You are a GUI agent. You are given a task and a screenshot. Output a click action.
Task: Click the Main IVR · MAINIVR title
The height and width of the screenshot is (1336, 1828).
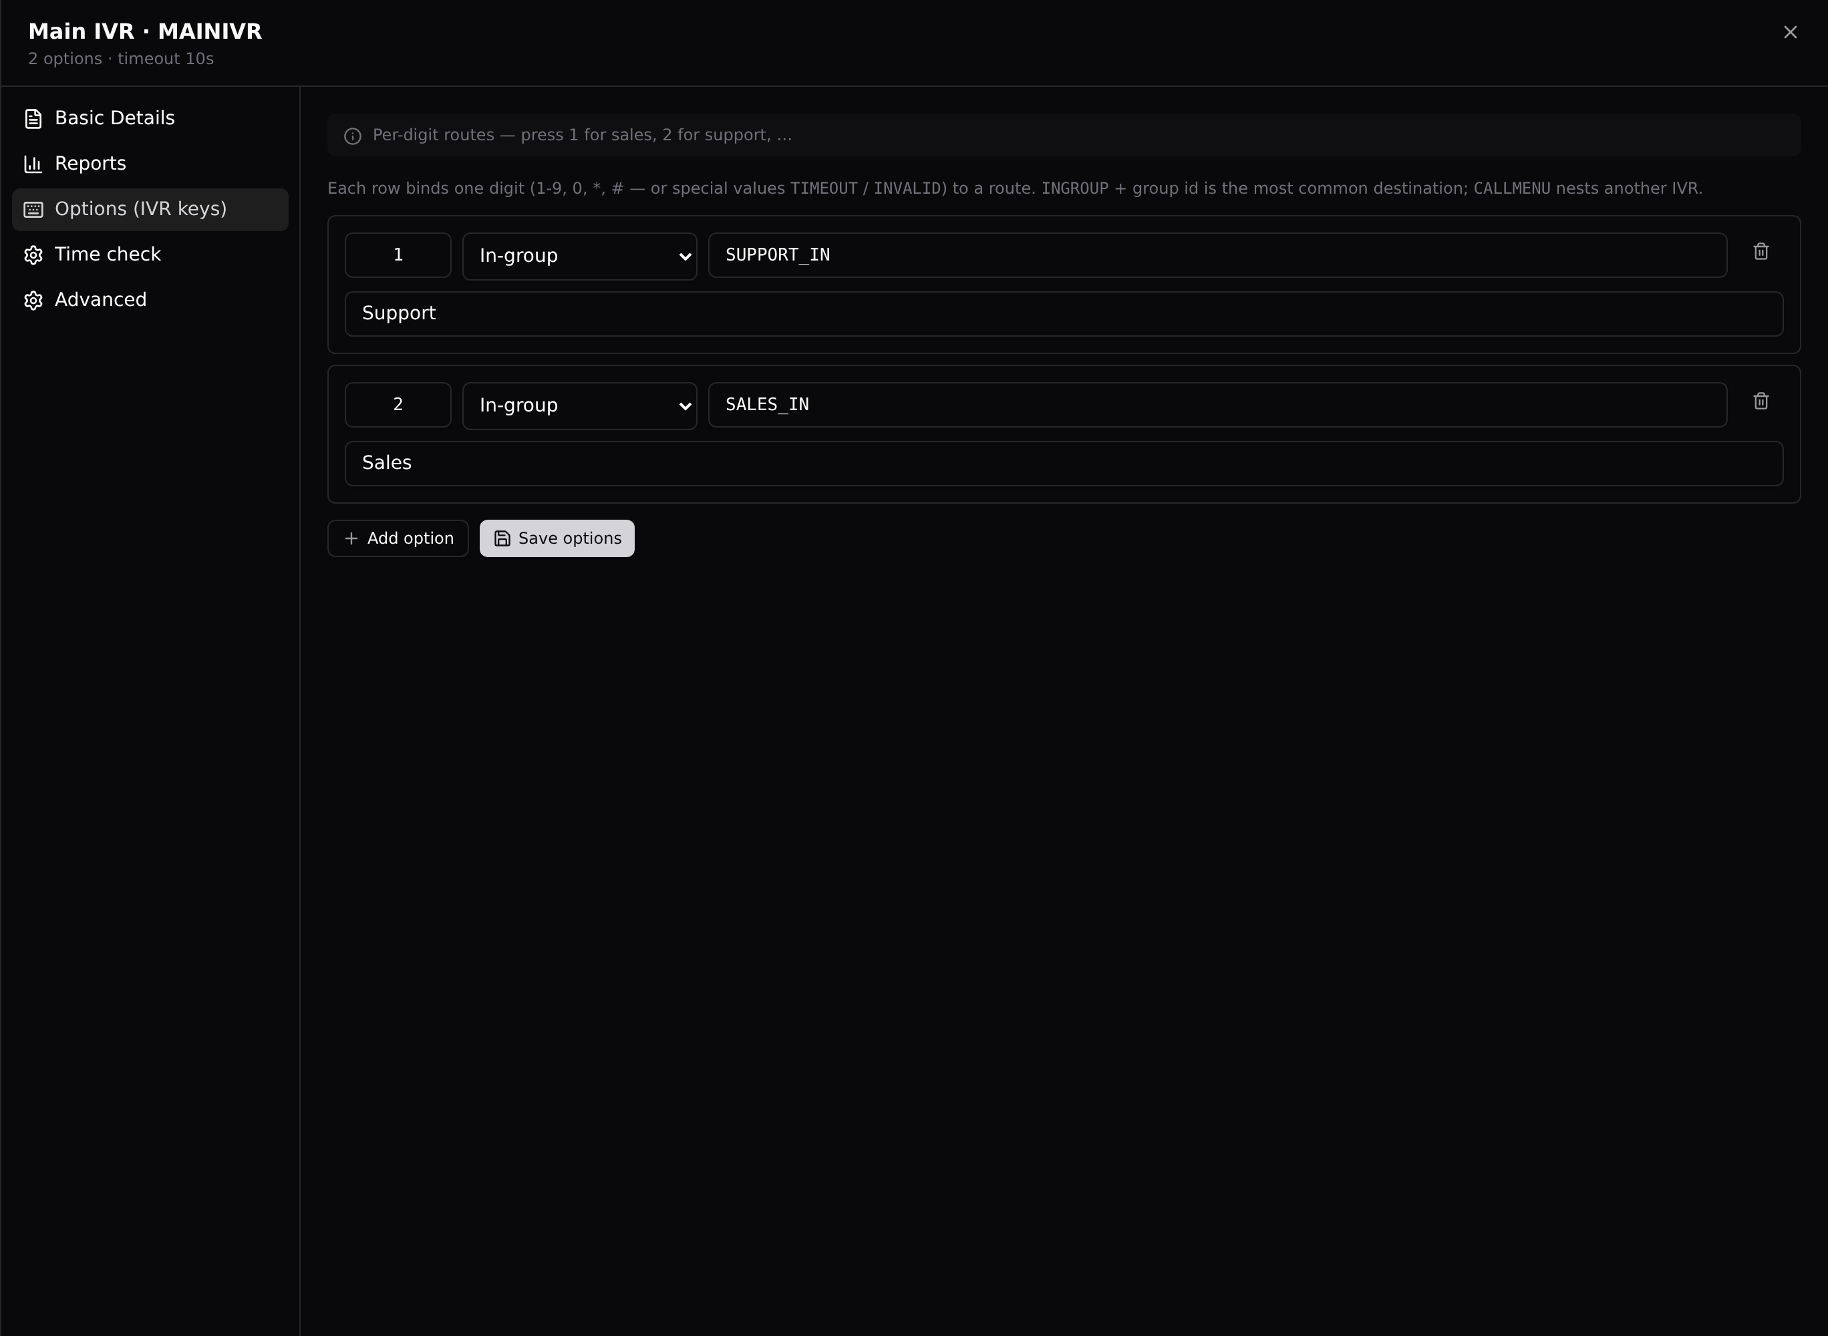point(145,31)
